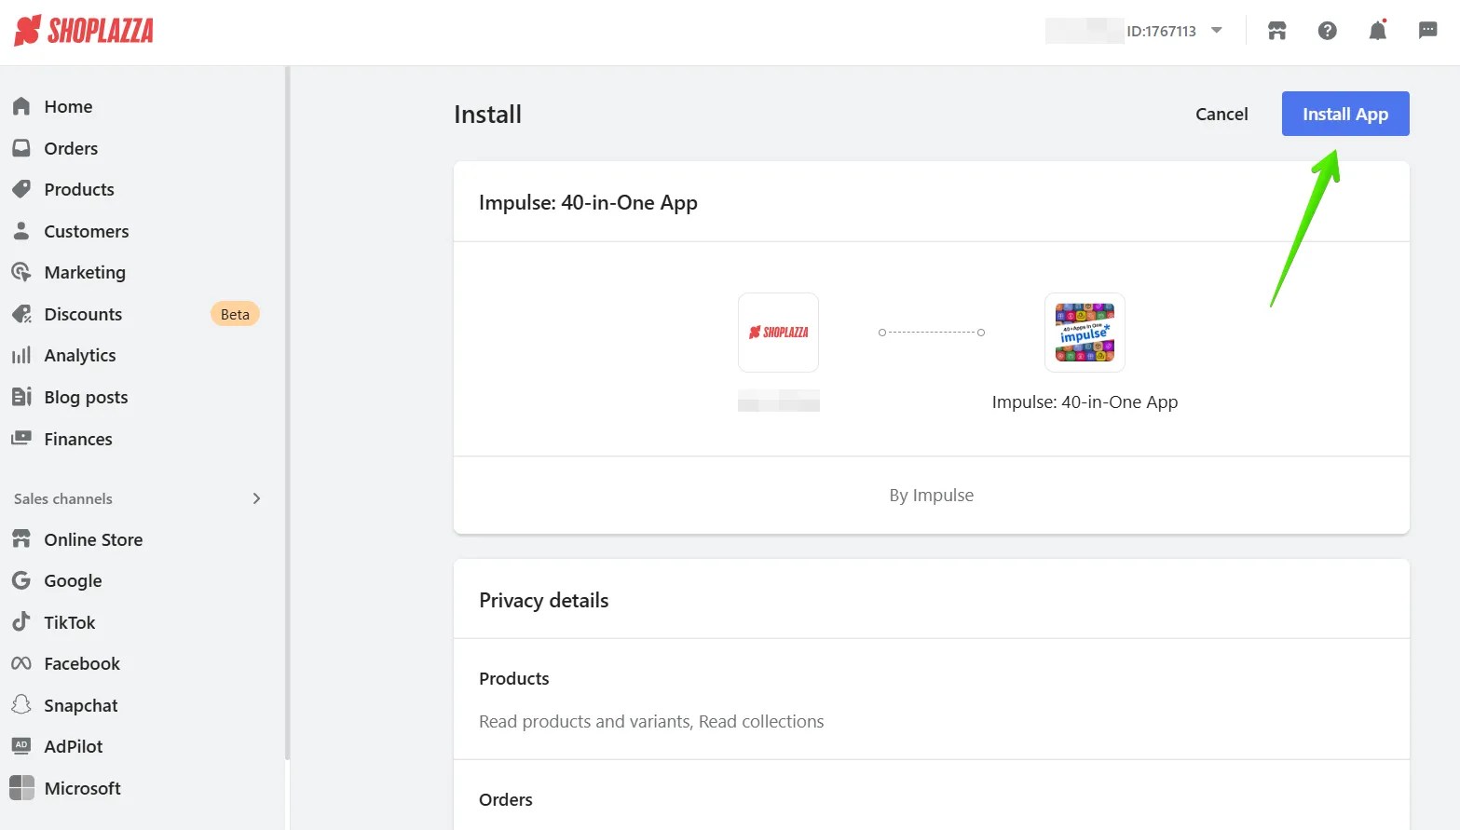Open the notifications bell icon
1460x830 pixels.
tap(1377, 31)
